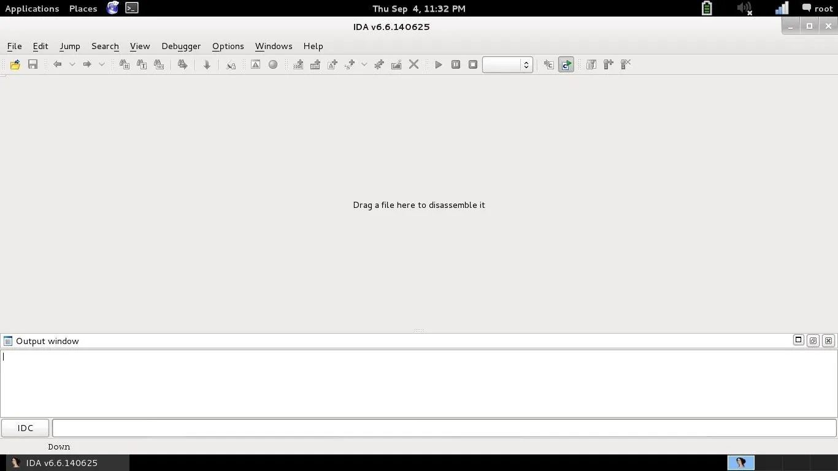Click the workspace switcher thumbnail
Screen dimensions: 838x471
[741, 463]
